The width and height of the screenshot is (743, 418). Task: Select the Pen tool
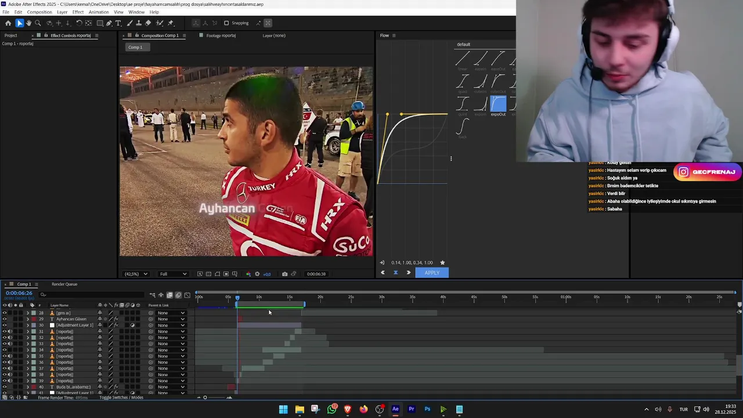pyautogui.click(x=109, y=23)
